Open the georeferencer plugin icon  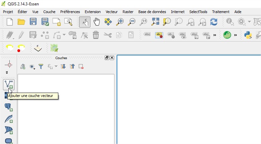click(x=54, y=48)
